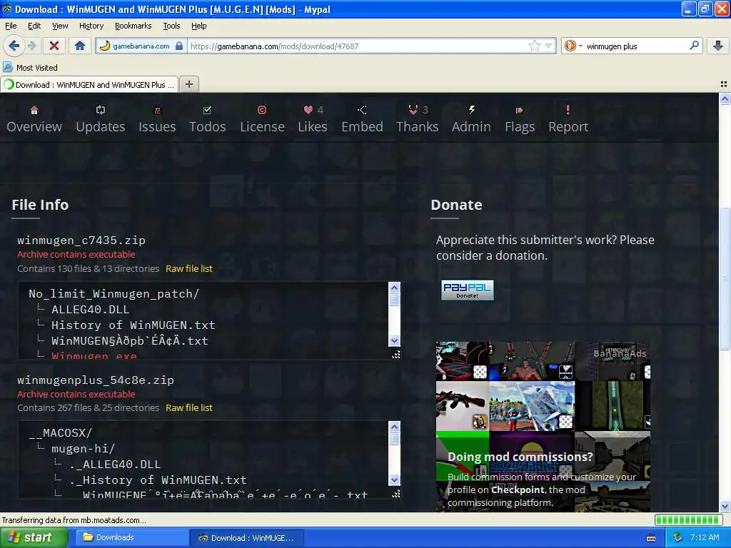Viewport: 731px width, 548px height.
Task: Open the Flags section
Action: [520, 119]
